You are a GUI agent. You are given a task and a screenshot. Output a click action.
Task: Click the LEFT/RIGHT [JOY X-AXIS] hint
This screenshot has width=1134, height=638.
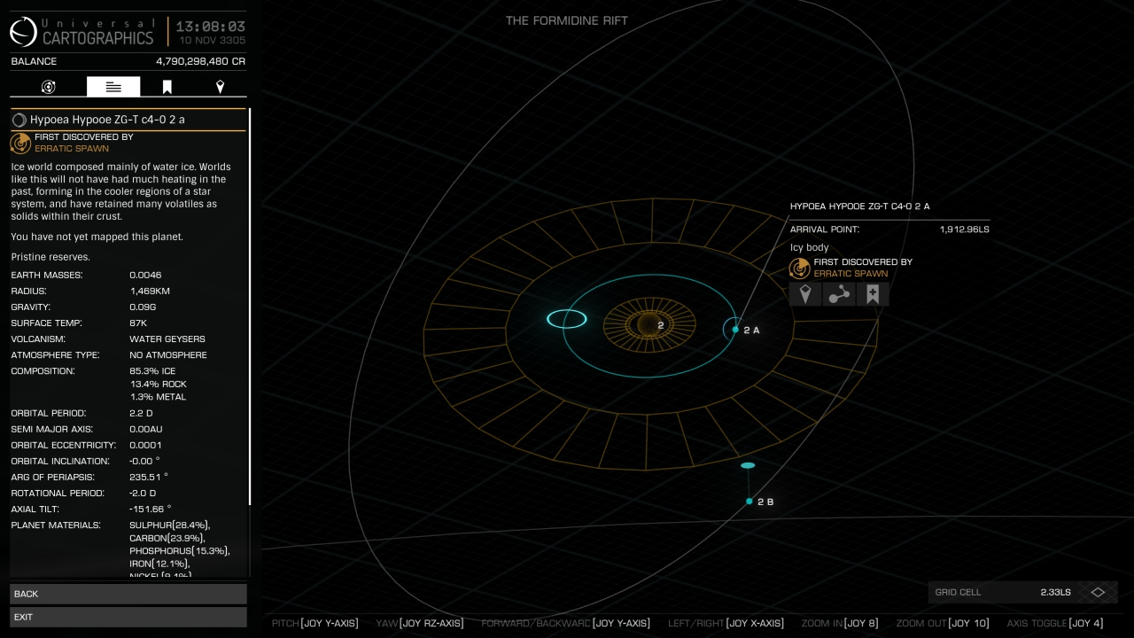coord(726,623)
